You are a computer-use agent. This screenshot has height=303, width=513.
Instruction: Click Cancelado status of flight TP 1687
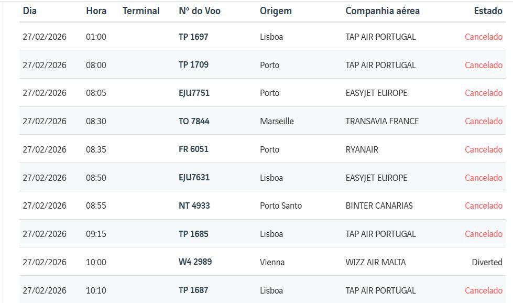483,290
